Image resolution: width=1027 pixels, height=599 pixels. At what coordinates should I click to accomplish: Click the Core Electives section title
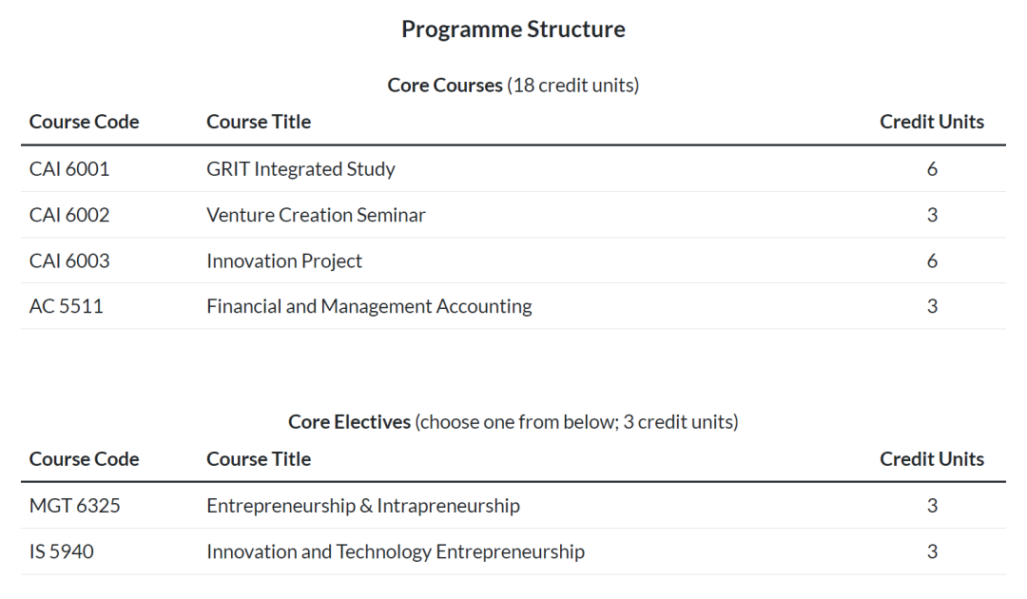point(513,422)
